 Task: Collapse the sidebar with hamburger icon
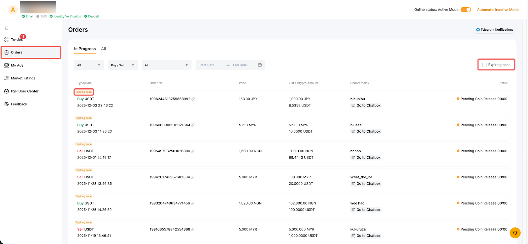pos(6,28)
